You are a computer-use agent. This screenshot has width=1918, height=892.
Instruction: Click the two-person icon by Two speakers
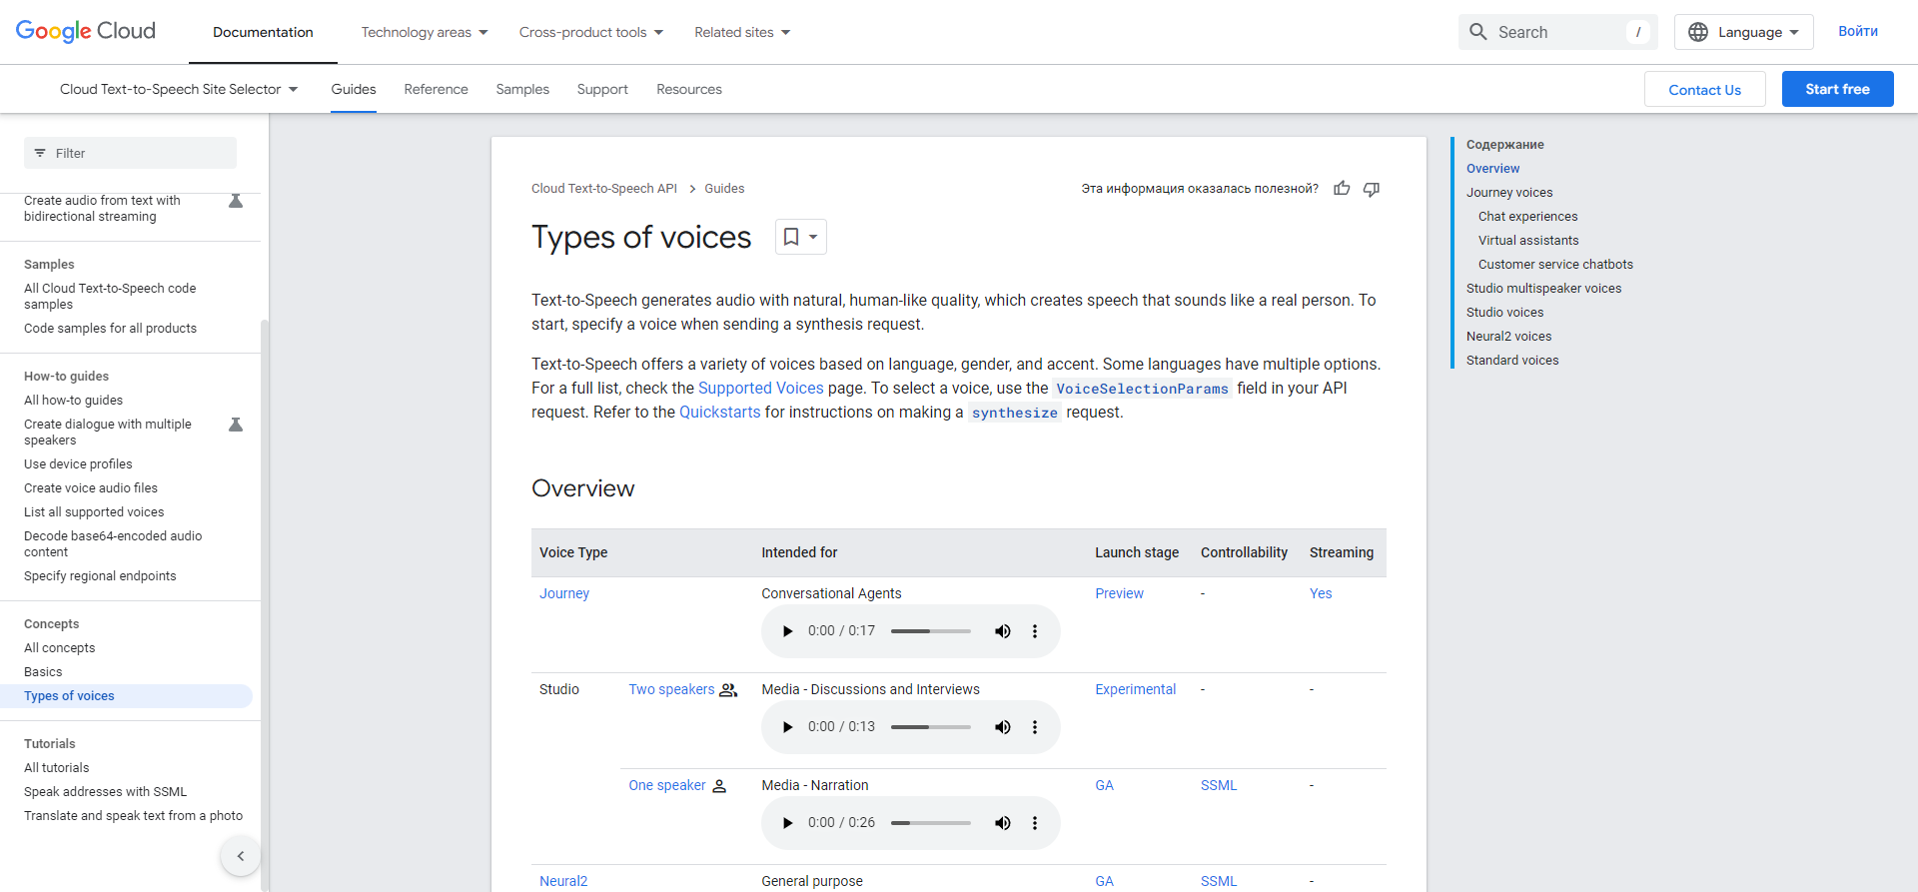click(x=728, y=690)
